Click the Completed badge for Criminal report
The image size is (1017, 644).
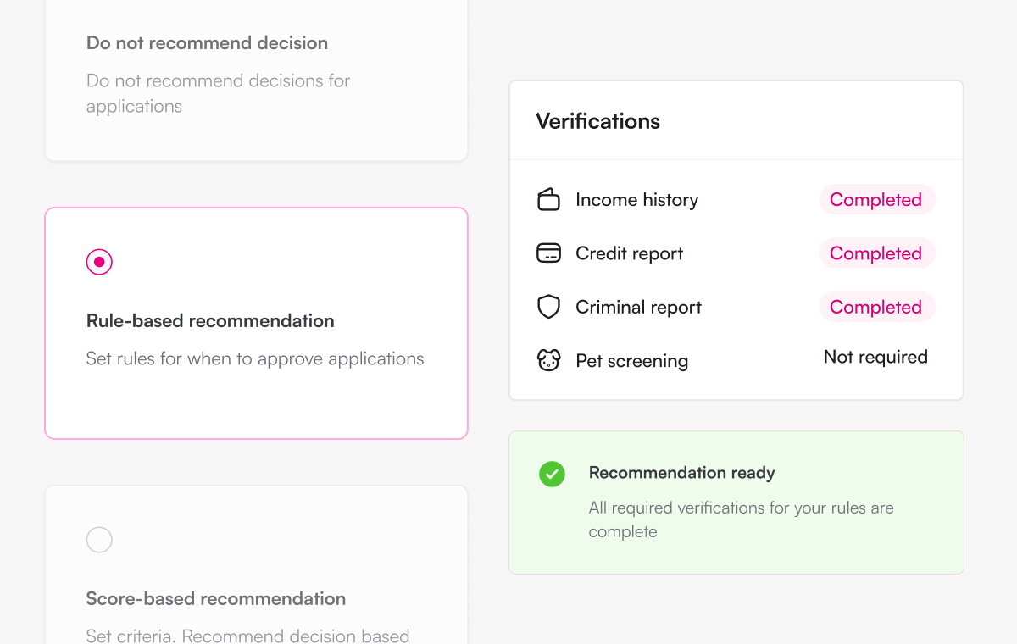876,307
